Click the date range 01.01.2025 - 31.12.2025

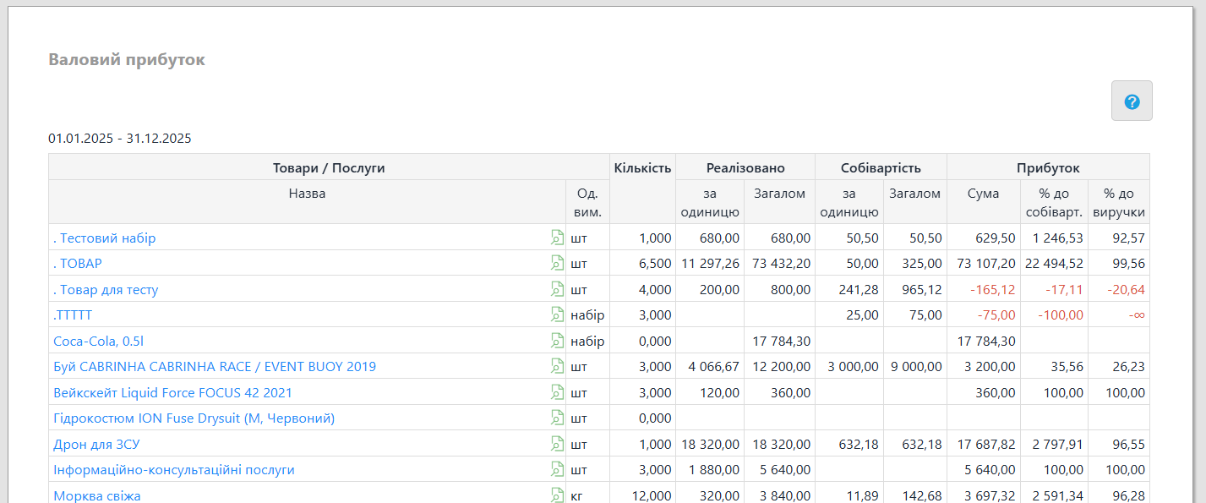(120, 139)
